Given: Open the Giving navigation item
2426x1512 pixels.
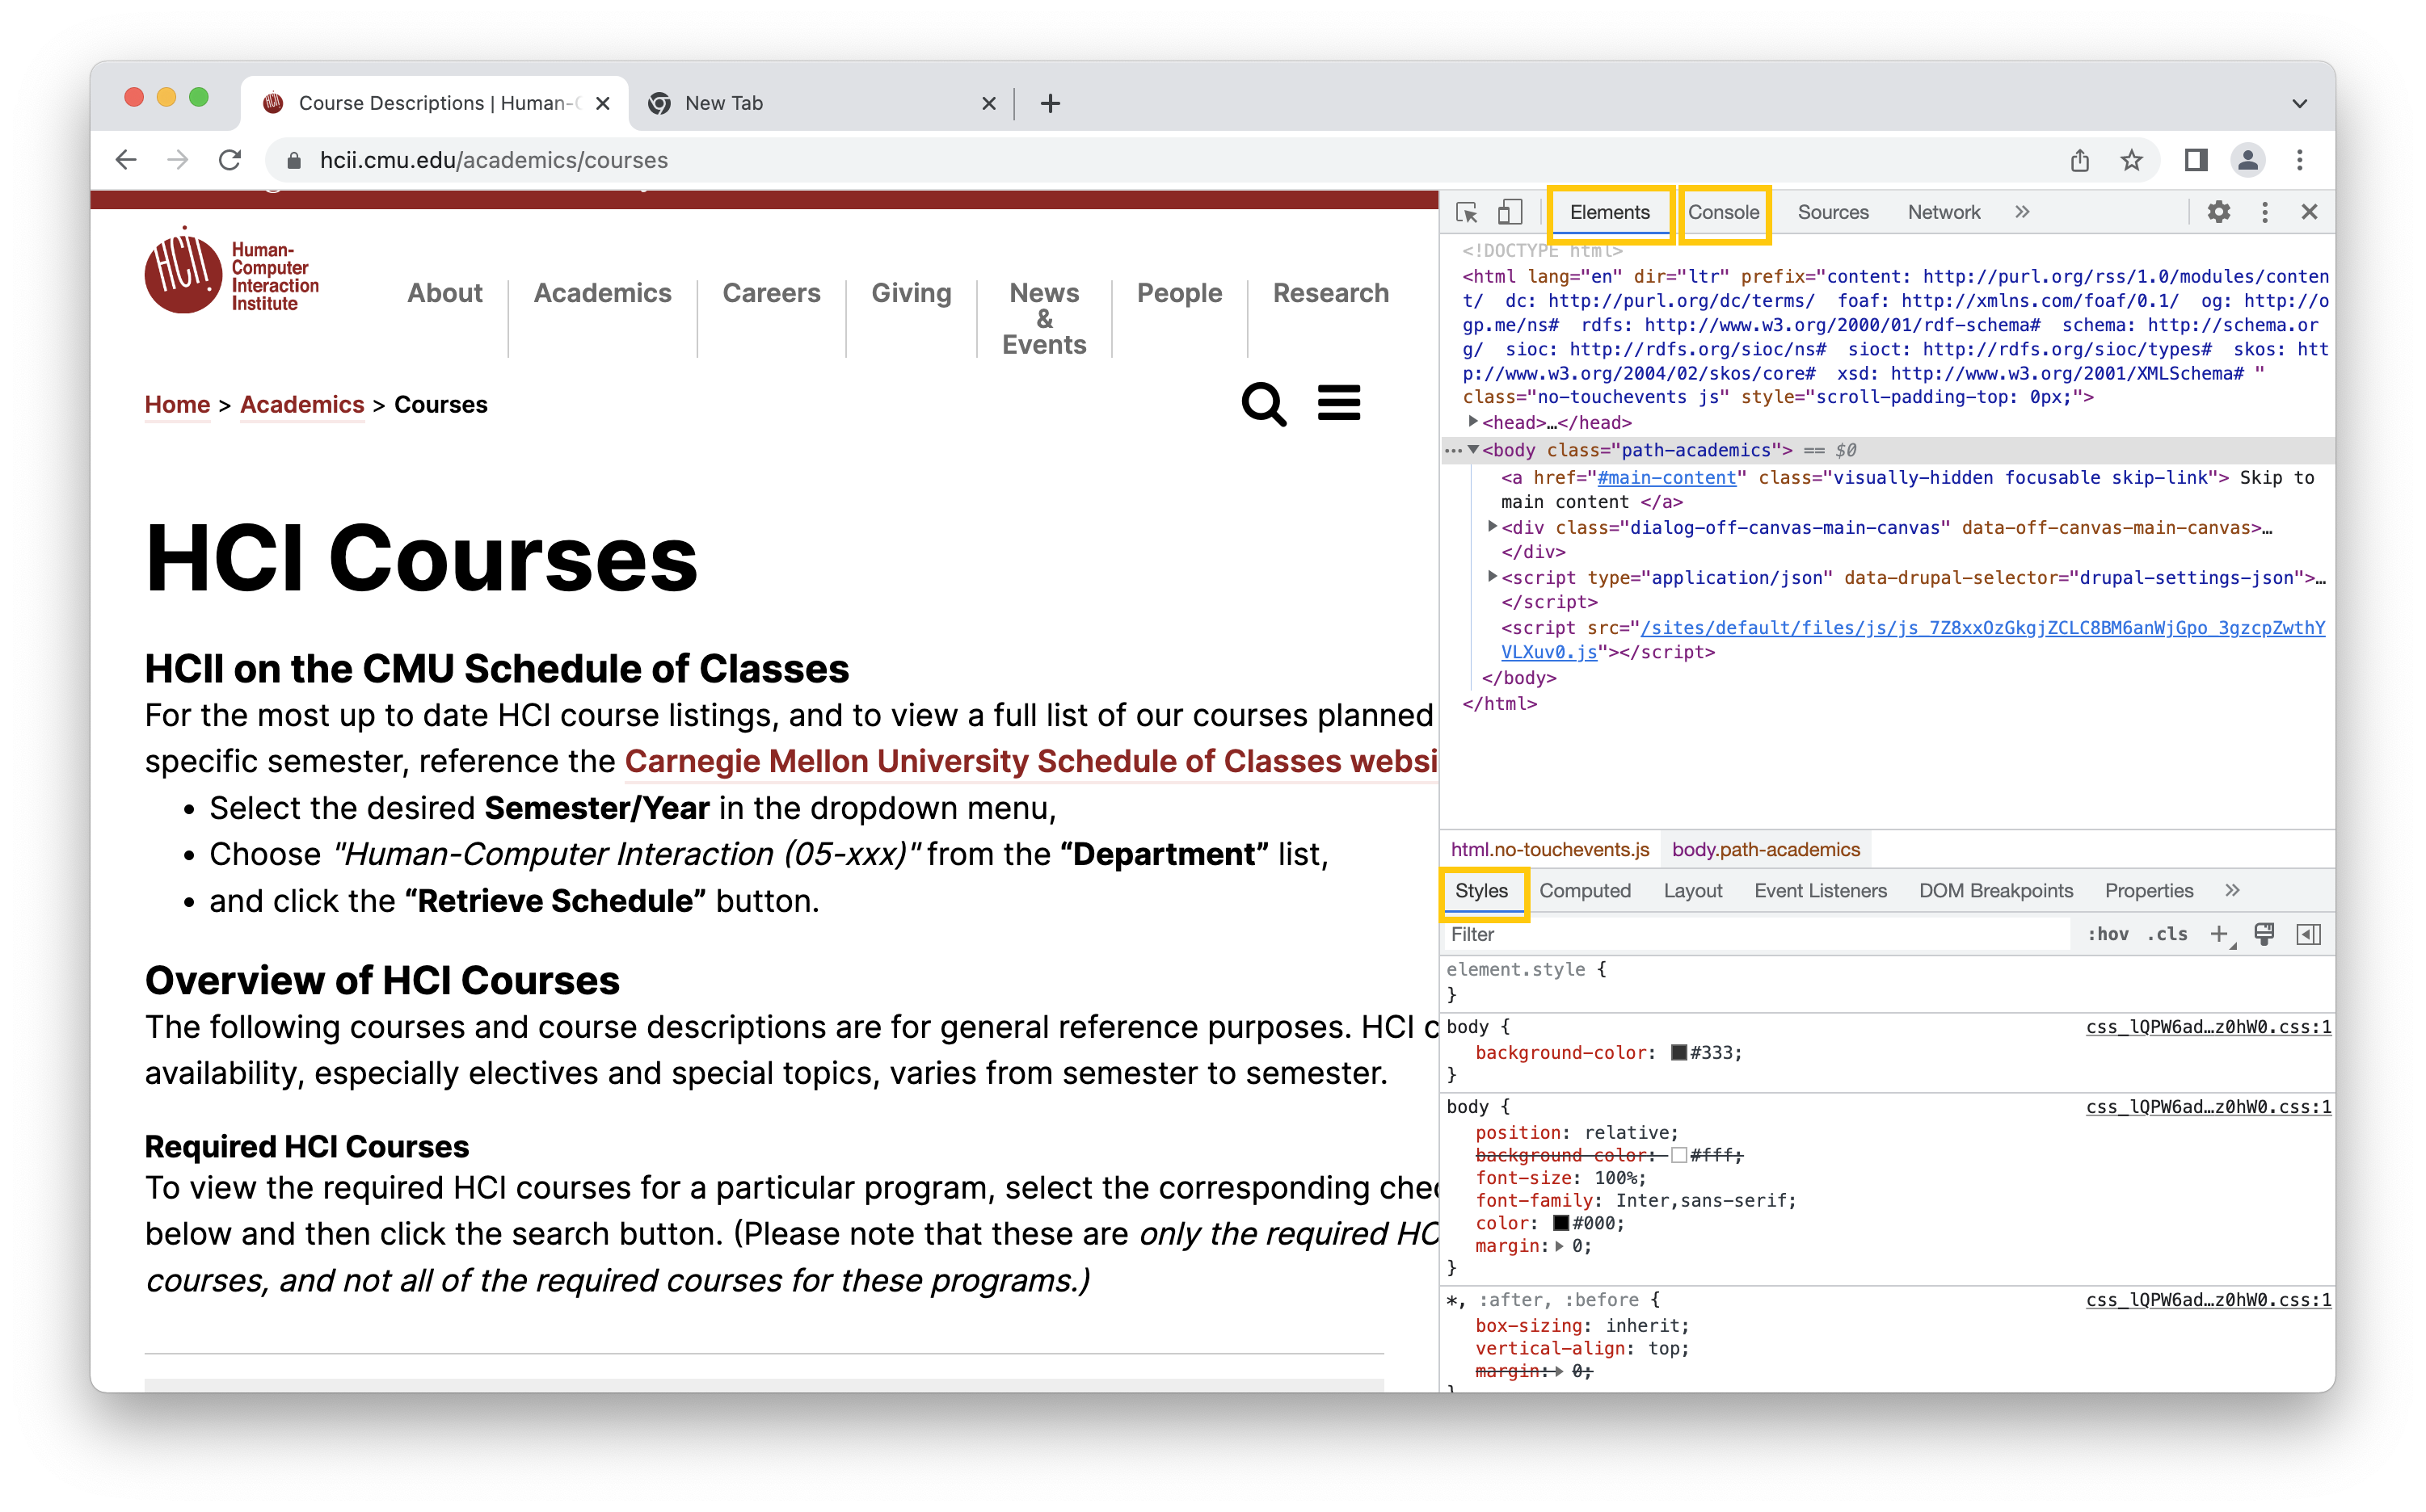Looking at the screenshot, I should (911, 293).
